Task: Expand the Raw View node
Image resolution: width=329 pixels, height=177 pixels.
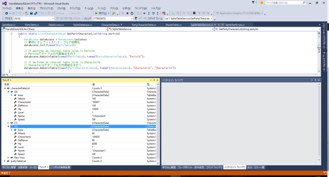Action: pyautogui.click(x=8, y=157)
